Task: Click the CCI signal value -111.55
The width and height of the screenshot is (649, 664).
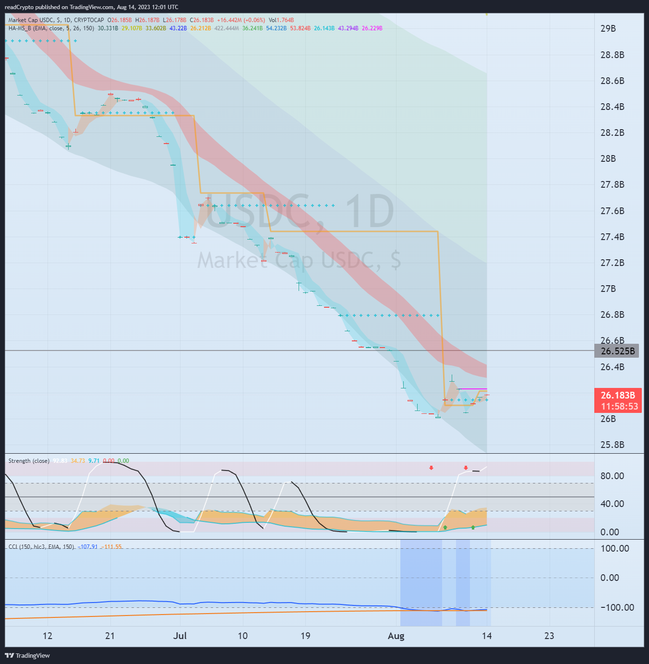Action: pos(112,547)
